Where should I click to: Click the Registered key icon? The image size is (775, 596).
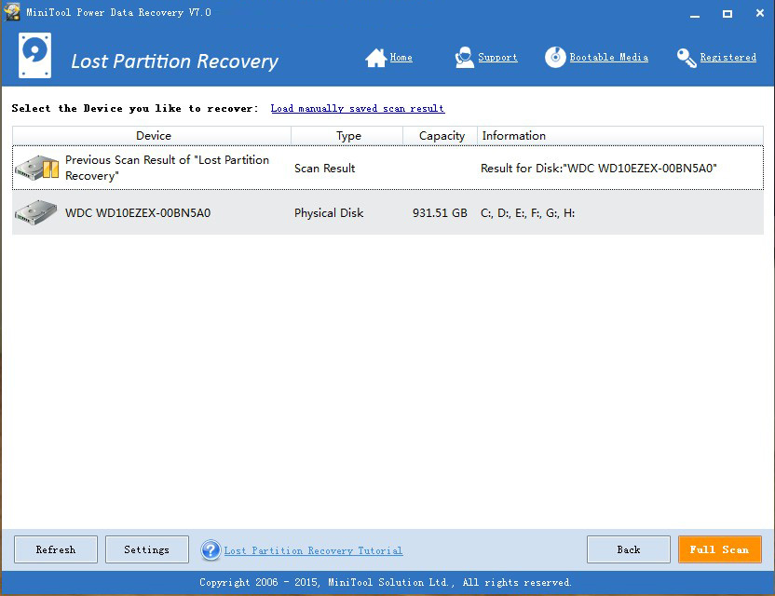(x=687, y=58)
